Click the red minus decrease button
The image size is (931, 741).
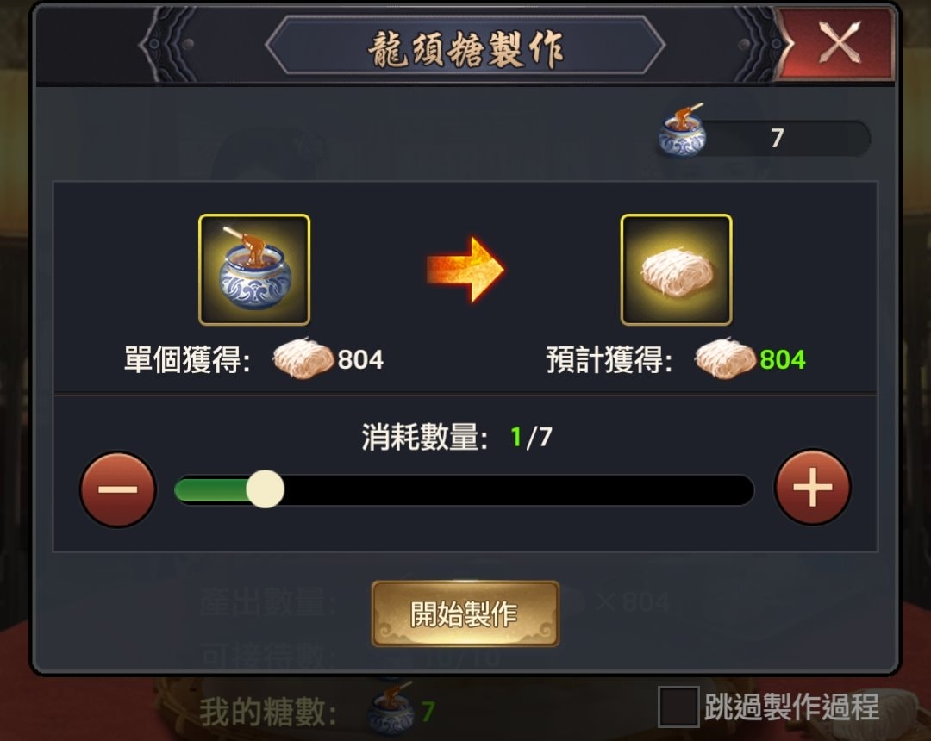[x=117, y=489]
